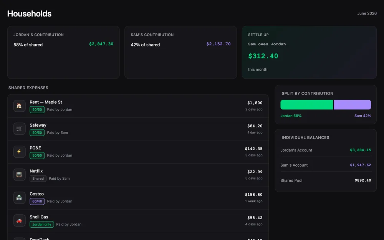Click the Jordan only badge on Shell Gas
The width and height of the screenshot is (384, 240).
coord(41,224)
